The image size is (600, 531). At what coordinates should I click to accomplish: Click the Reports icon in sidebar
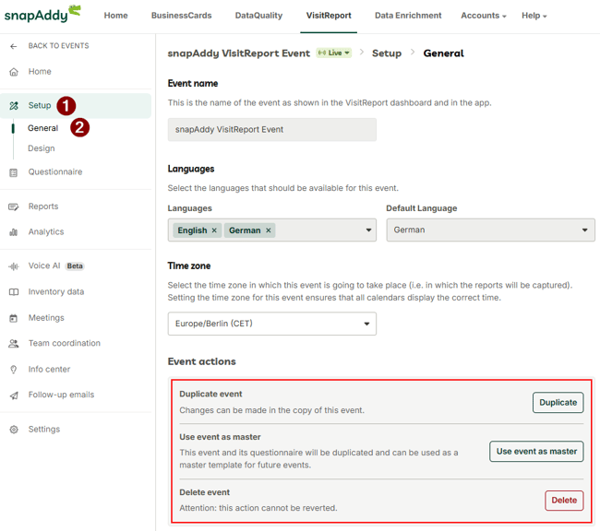coord(14,206)
